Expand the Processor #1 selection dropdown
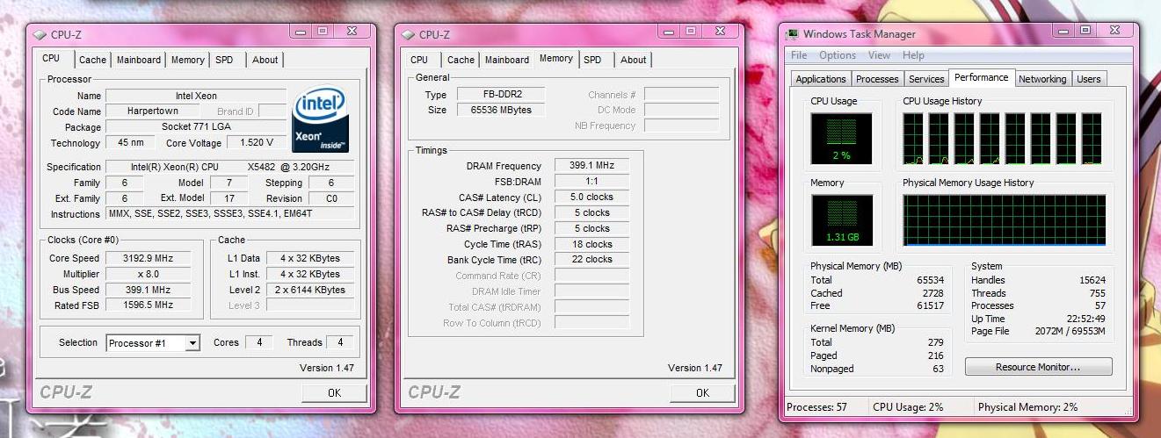The image size is (1161, 438). 192,343
